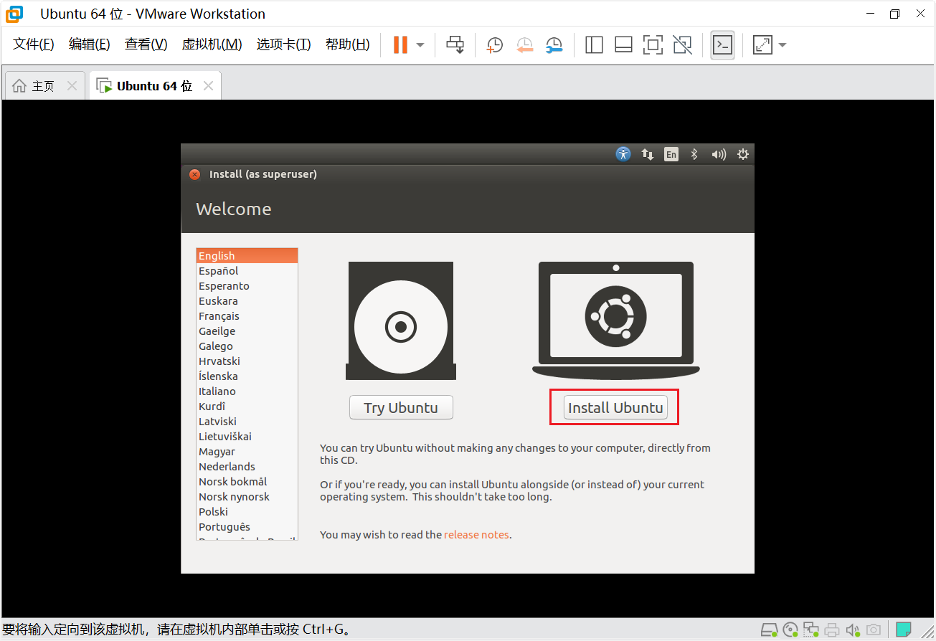Image resolution: width=936 pixels, height=641 pixels.
Task: Click the network adapter status bar icon
Action: [810, 630]
